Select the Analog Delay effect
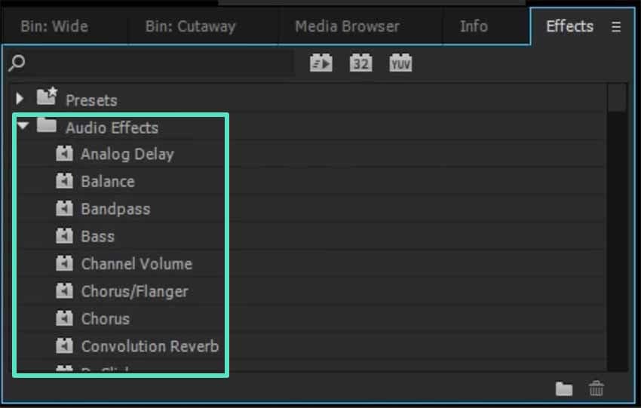This screenshot has height=408, width=641. pyautogui.click(x=127, y=155)
